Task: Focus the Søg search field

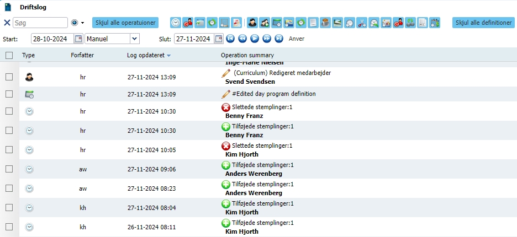Action: [40, 23]
